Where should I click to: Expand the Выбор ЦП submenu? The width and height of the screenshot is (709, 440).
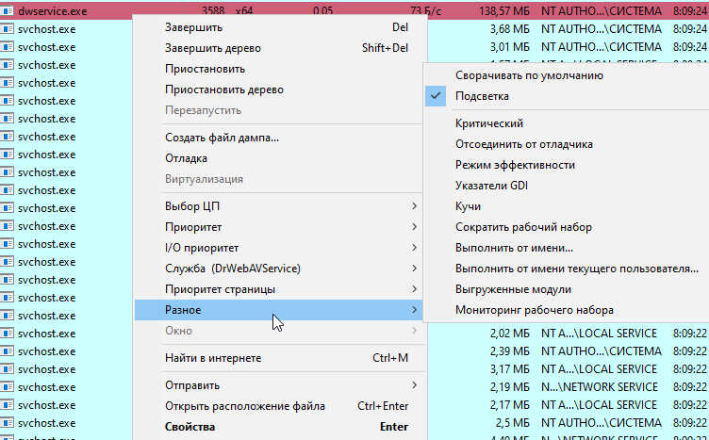click(x=193, y=205)
